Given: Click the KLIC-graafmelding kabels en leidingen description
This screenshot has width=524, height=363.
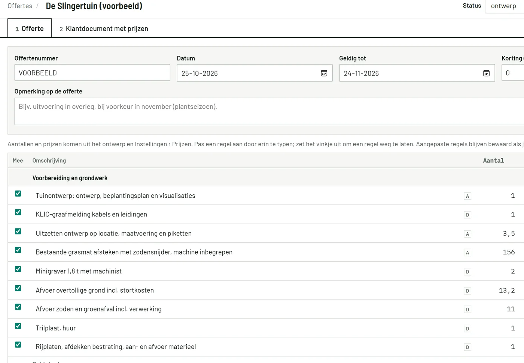Looking at the screenshot, I should pyautogui.click(x=91, y=215).
